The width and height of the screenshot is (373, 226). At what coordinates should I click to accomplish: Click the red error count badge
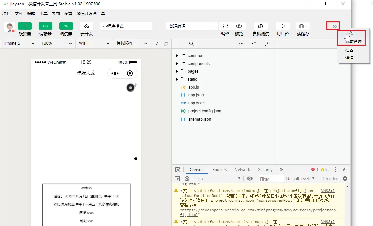315,169
